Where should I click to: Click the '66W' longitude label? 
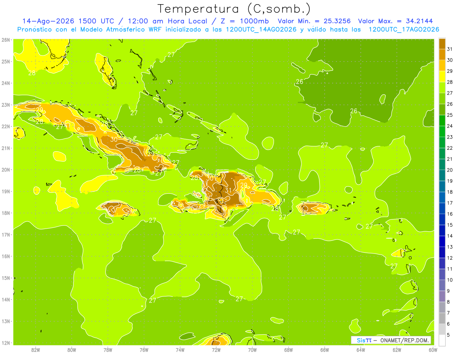point(325,350)
